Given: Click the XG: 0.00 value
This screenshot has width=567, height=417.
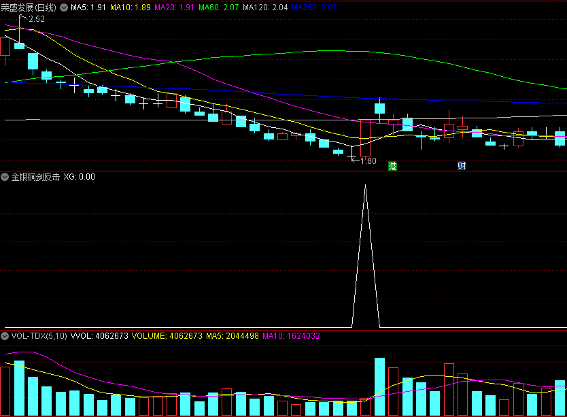Looking at the screenshot, I should pos(79,177).
